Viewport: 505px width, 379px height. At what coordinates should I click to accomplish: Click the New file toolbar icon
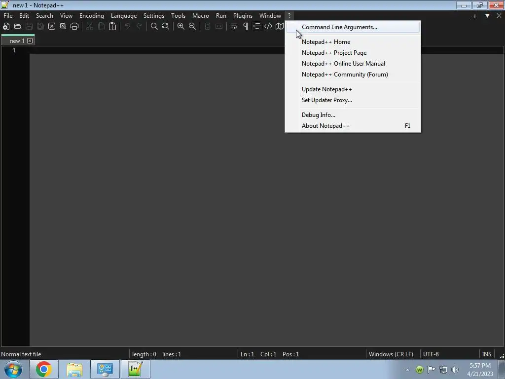(x=6, y=27)
